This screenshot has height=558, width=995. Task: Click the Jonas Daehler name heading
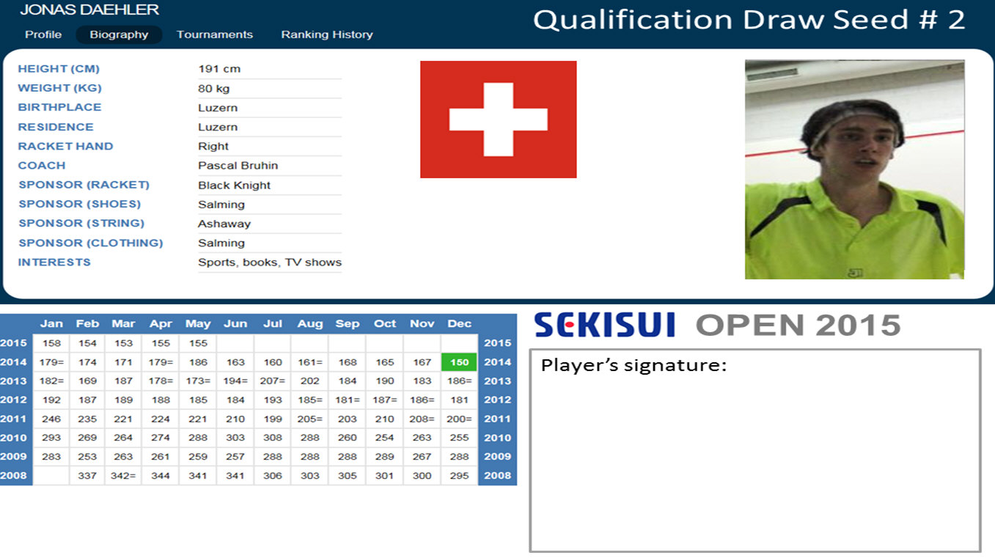[x=89, y=10]
